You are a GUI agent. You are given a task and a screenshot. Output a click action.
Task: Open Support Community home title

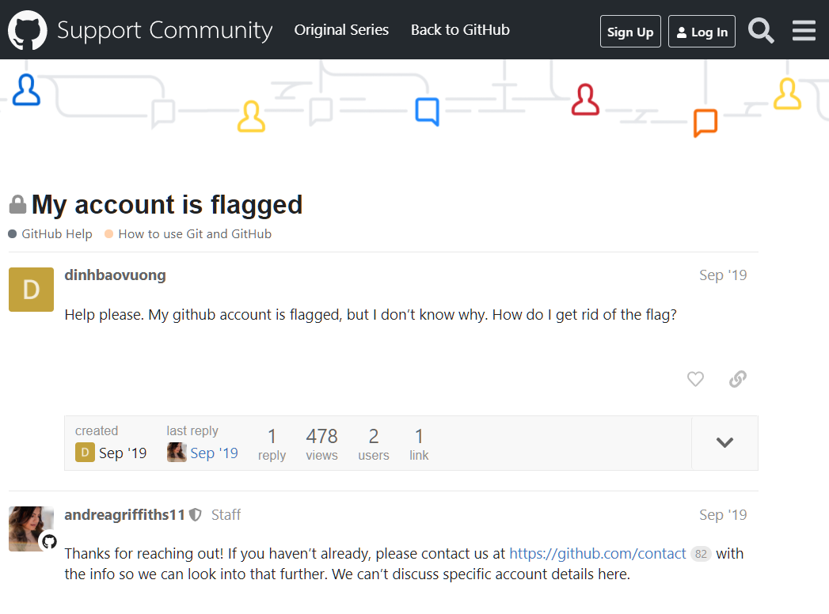click(165, 30)
